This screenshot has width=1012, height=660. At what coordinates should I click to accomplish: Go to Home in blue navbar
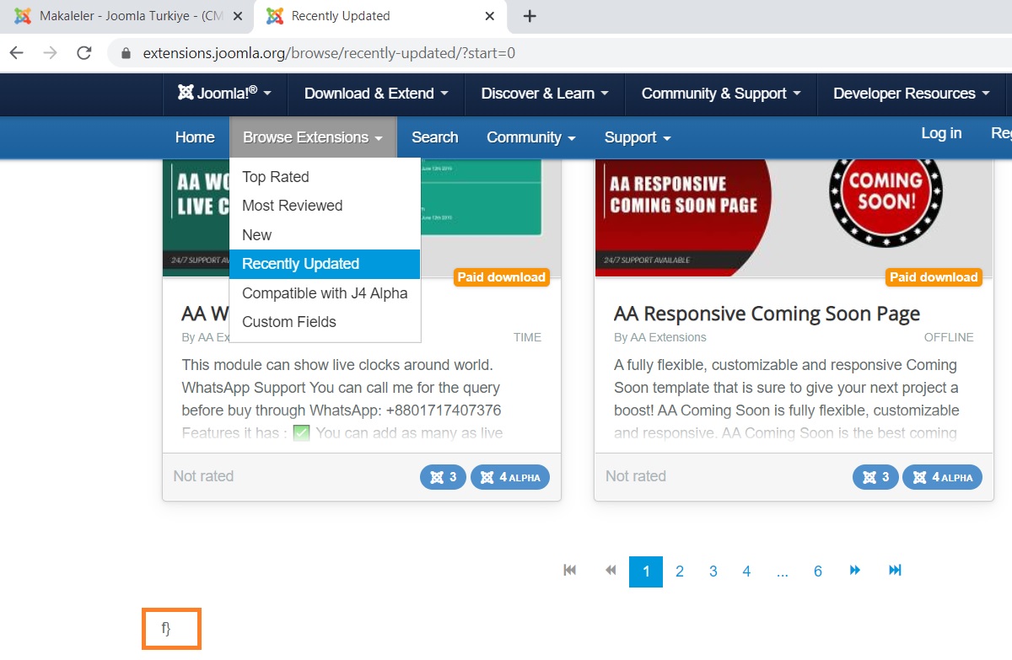click(x=195, y=137)
